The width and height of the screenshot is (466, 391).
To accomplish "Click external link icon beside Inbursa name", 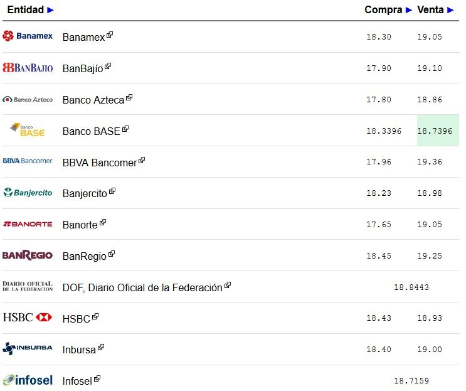I will pyautogui.click(x=101, y=347).
